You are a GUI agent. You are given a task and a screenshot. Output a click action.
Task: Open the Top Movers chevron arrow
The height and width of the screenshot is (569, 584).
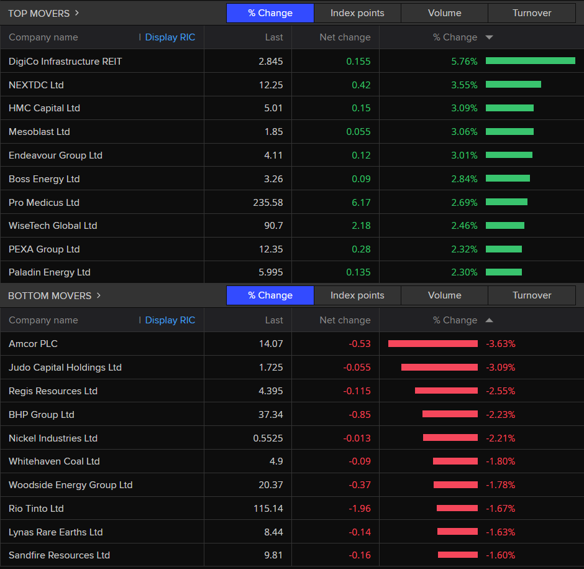click(76, 13)
